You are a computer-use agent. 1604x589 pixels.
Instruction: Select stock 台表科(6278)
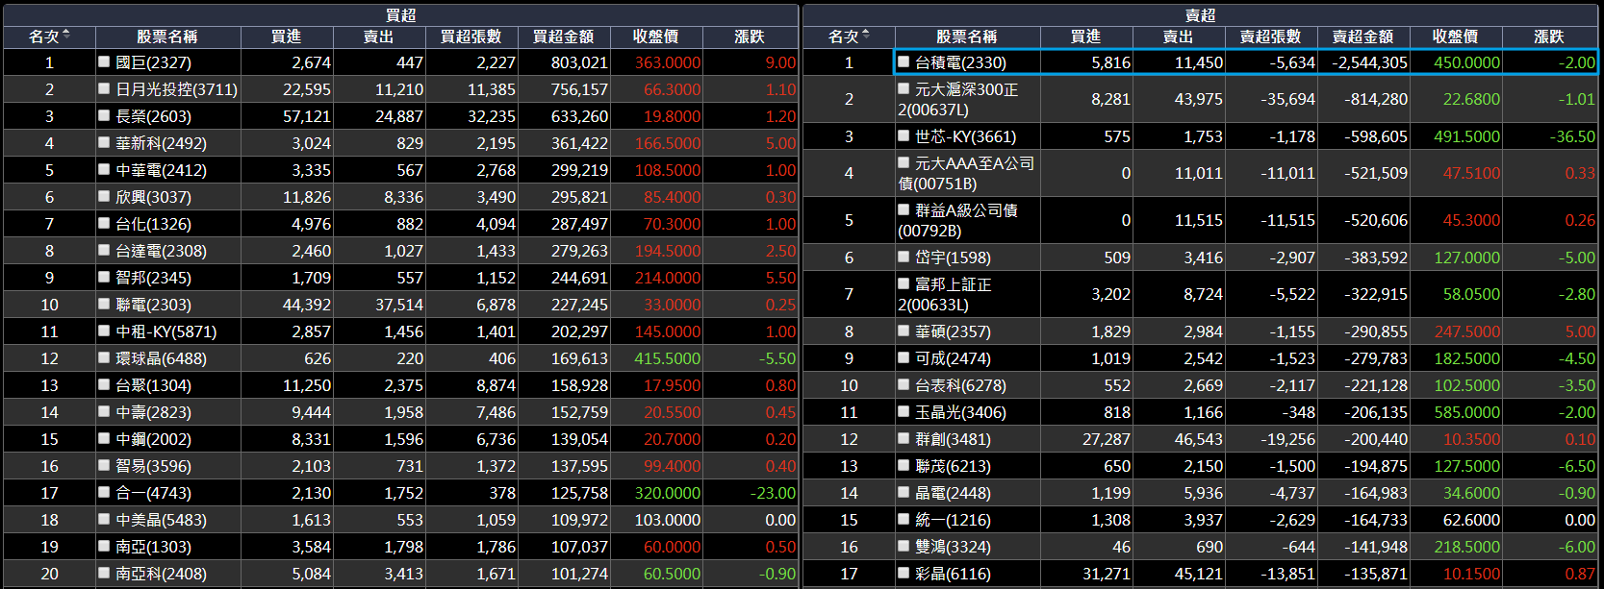[x=960, y=385]
